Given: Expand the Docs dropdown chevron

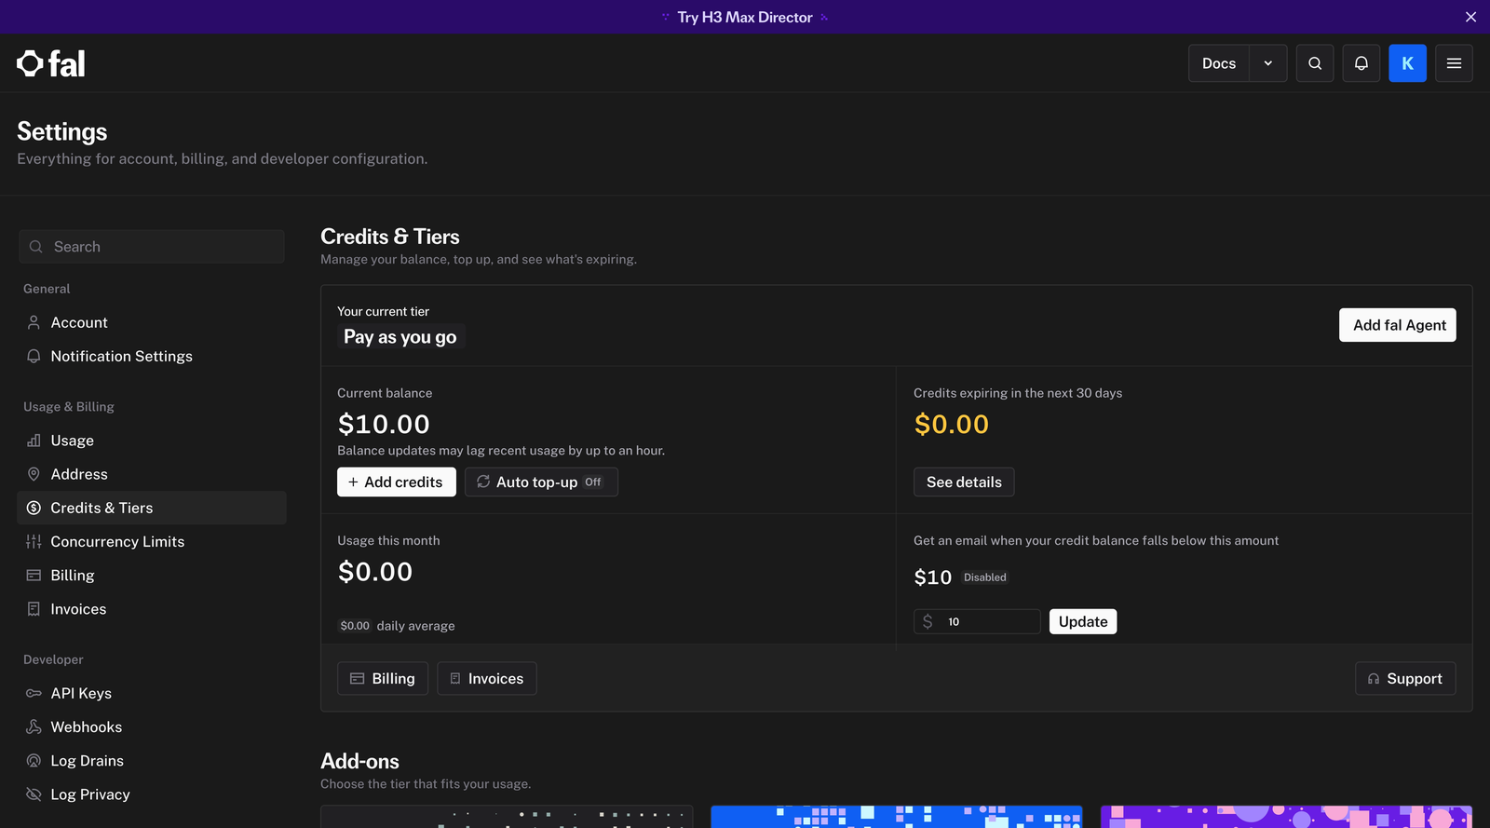Looking at the screenshot, I should click(1268, 63).
